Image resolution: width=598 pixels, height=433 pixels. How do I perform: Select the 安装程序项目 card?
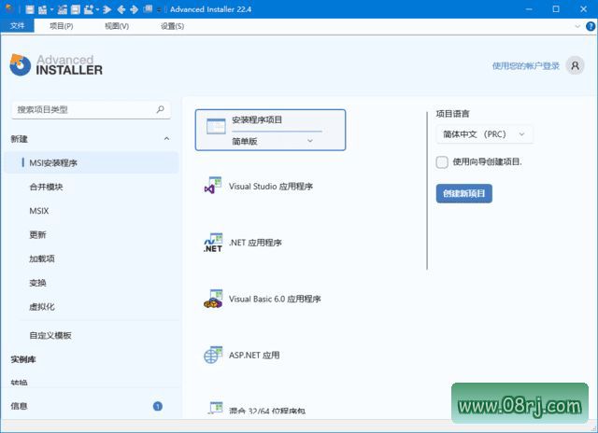pyautogui.click(x=270, y=131)
